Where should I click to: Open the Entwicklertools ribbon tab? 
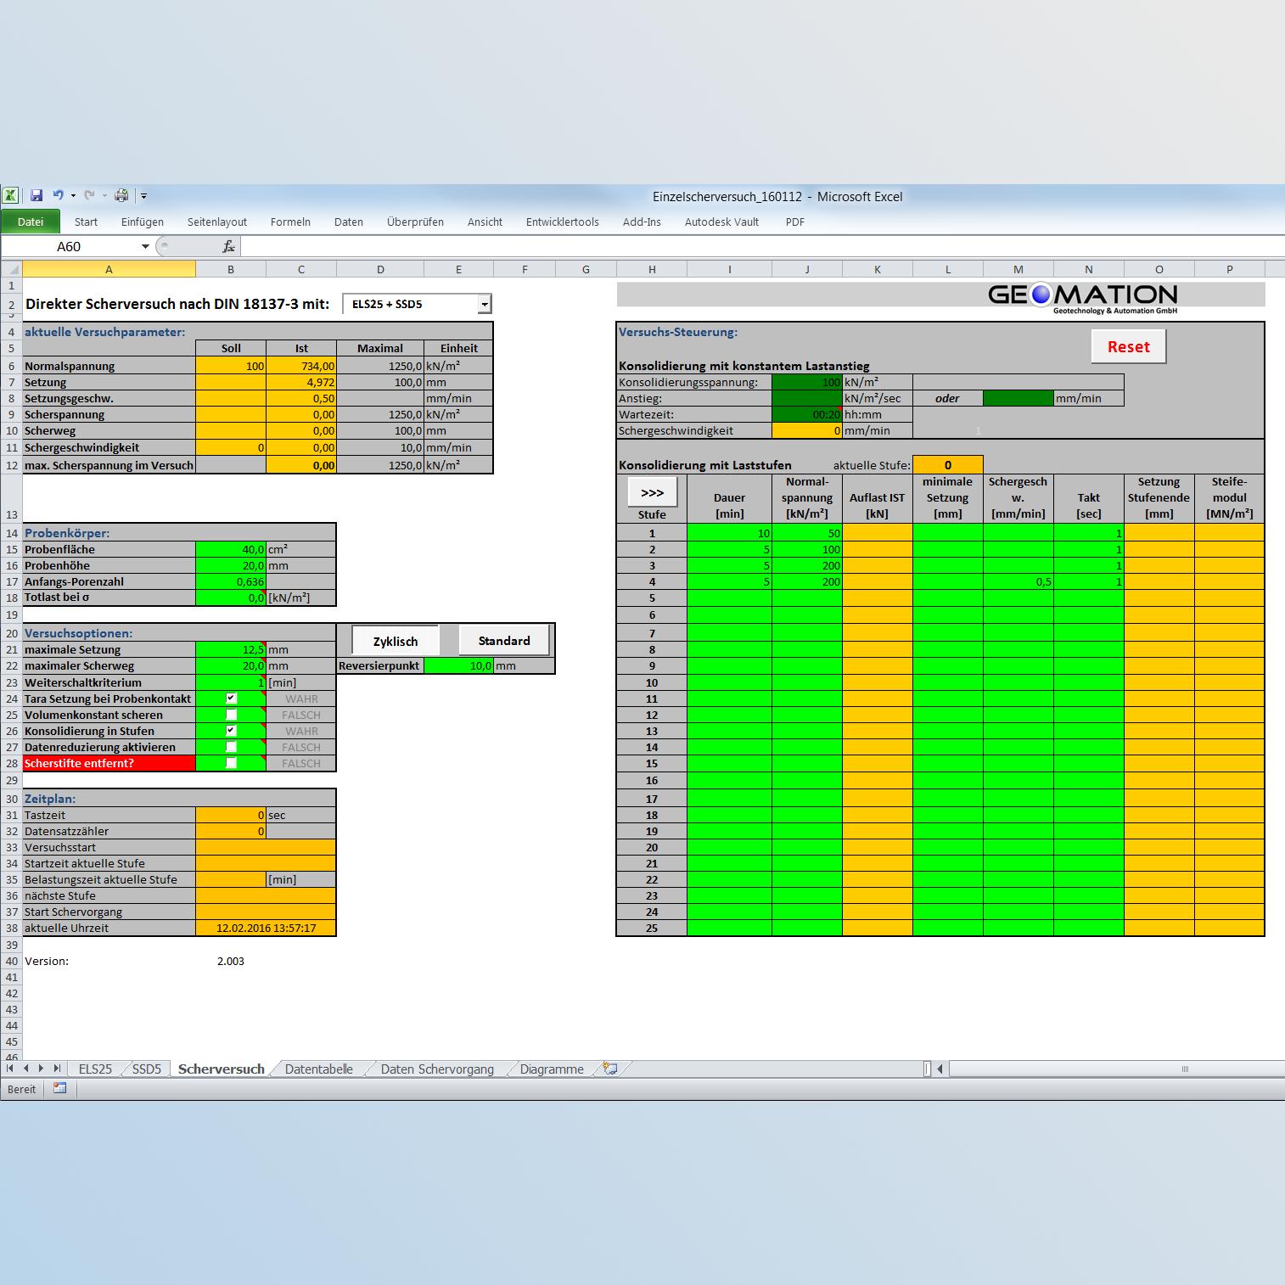[x=562, y=222]
